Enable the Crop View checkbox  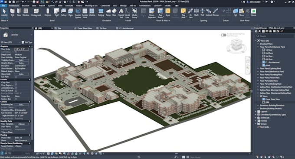tap(16, 83)
